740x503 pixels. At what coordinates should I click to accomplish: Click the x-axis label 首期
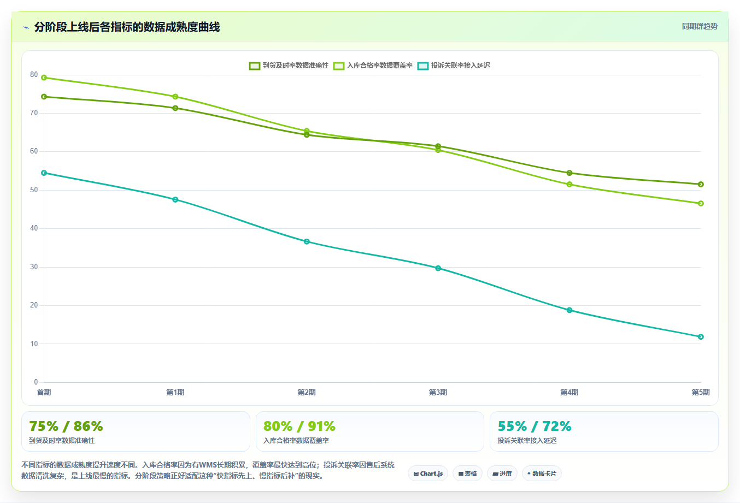coord(44,392)
